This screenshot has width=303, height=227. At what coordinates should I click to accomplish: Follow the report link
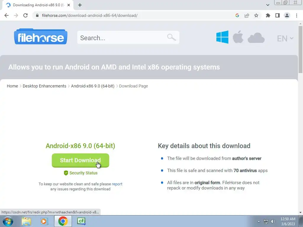(x=117, y=184)
